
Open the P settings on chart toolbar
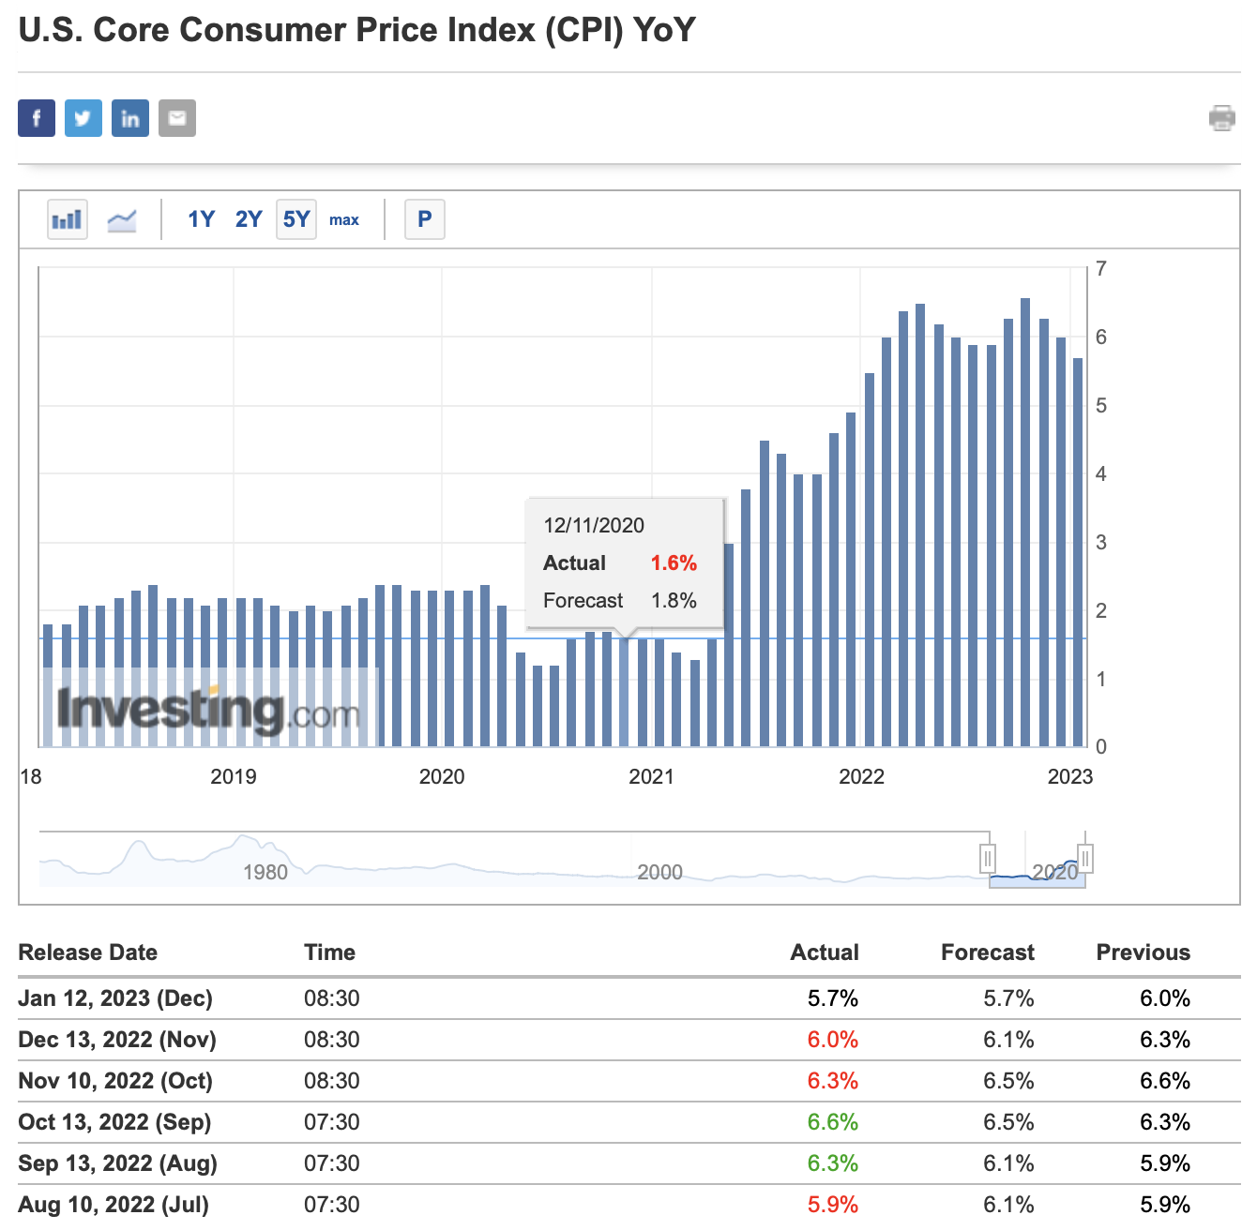pyautogui.click(x=424, y=218)
